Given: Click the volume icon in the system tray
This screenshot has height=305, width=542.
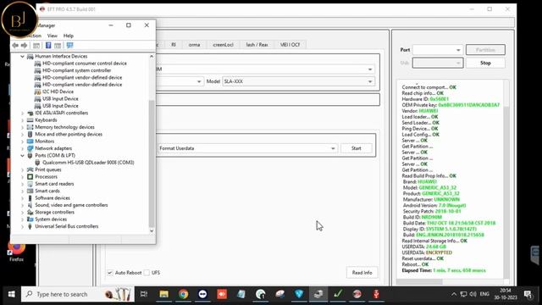Looking at the screenshot, I should [x=473, y=294].
